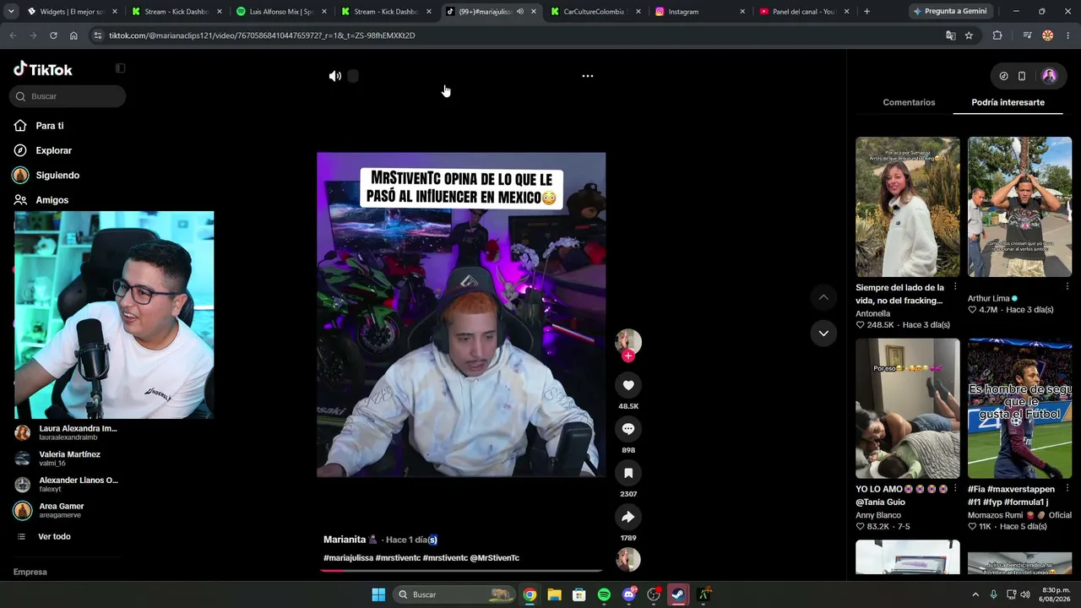
Task: Open options for the #Fia #maxverstappen card
Action: pos(1067,489)
